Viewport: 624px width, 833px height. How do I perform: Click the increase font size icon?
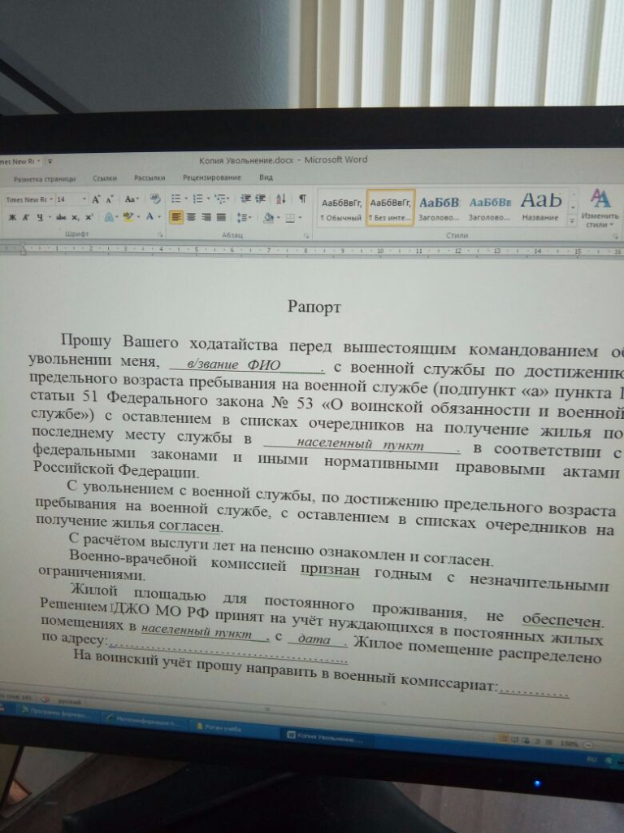pos(96,199)
